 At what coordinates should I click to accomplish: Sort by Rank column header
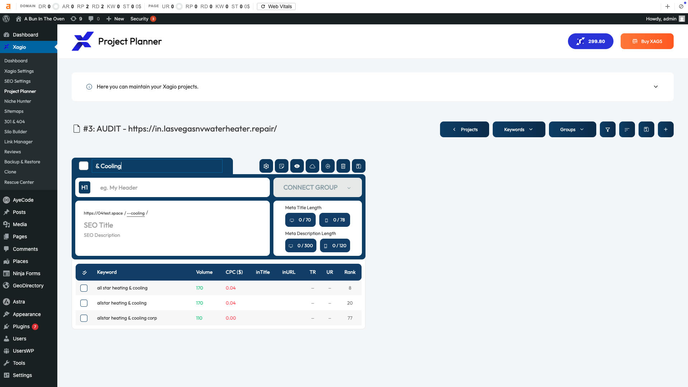350,272
